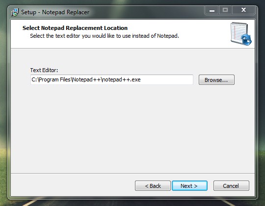Image resolution: width=265 pixels, height=206 pixels.
Task: Click the Notepad Replacer notepad logo
Action: 241,34
